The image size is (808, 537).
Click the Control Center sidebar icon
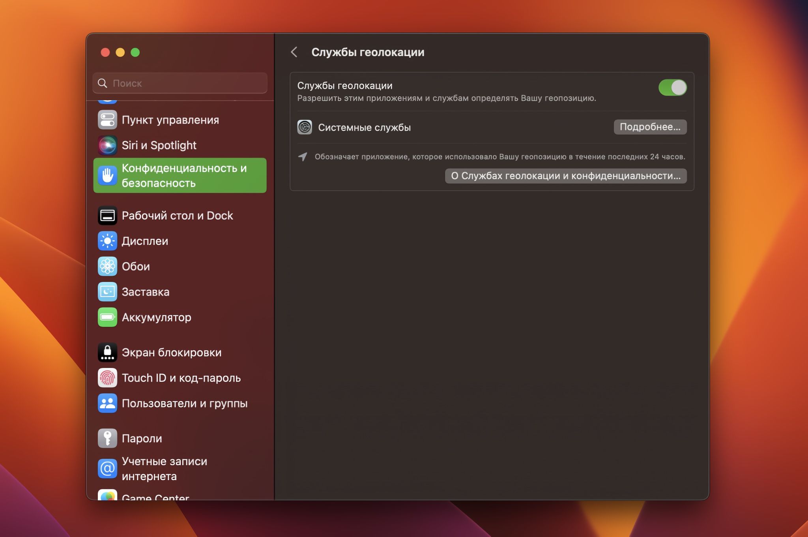tap(107, 120)
